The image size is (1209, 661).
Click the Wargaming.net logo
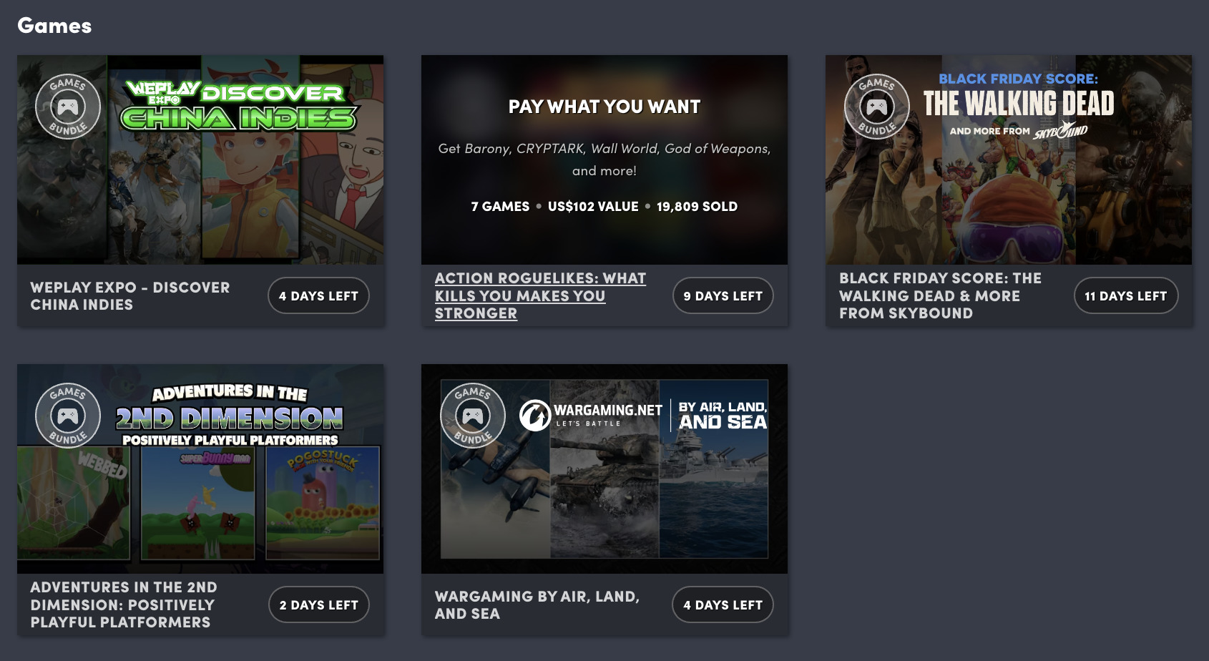click(591, 415)
